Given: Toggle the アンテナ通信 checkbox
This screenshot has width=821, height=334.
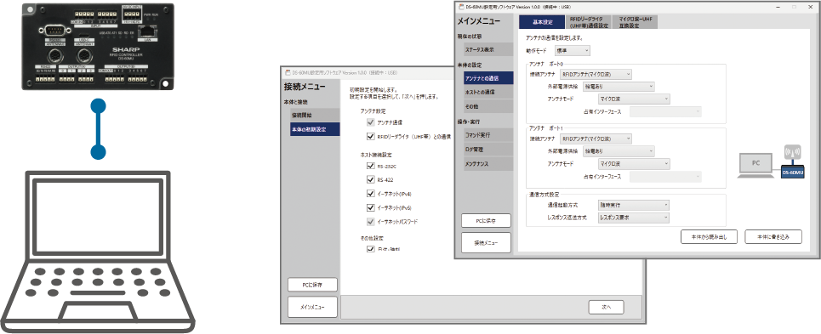Looking at the screenshot, I should (371, 122).
